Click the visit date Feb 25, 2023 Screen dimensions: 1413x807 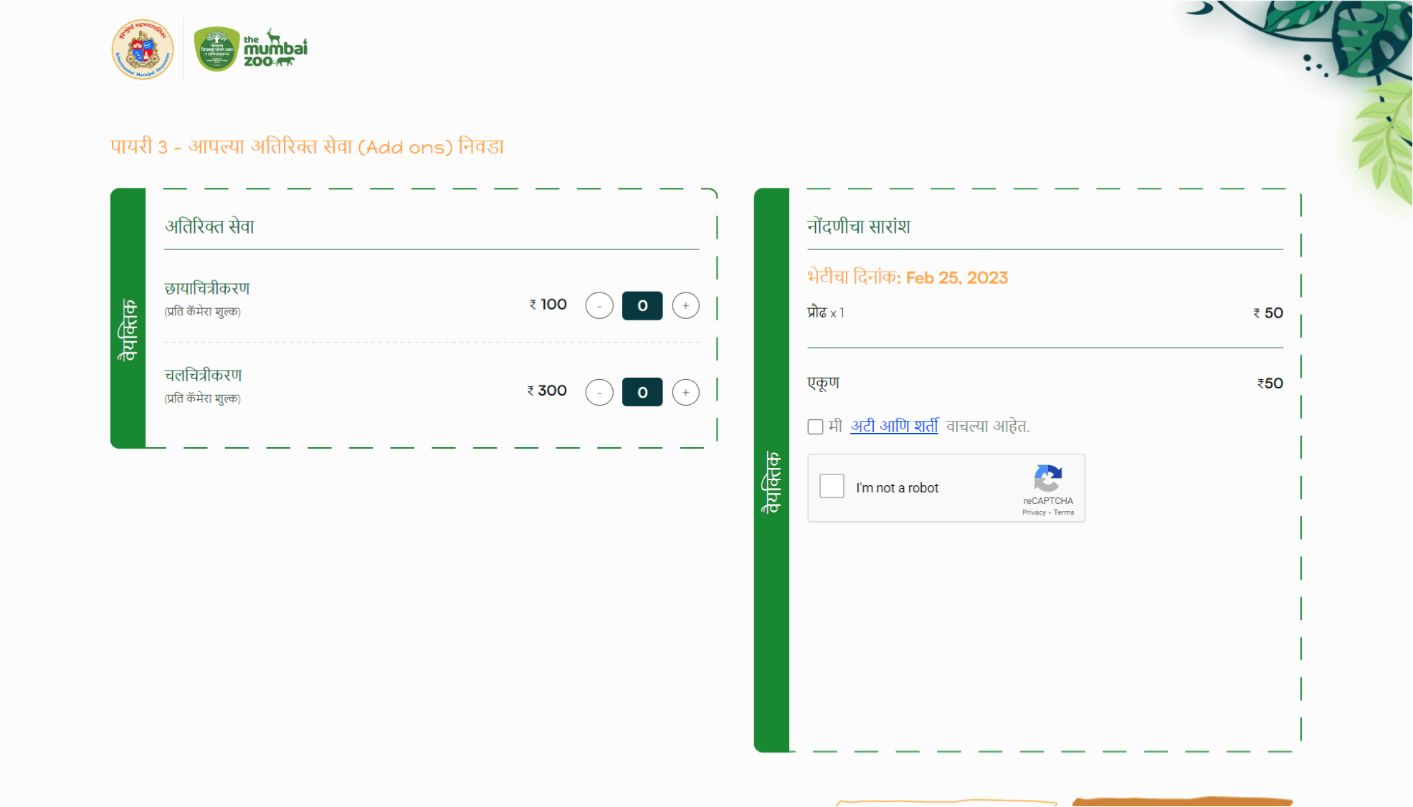click(956, 278)
